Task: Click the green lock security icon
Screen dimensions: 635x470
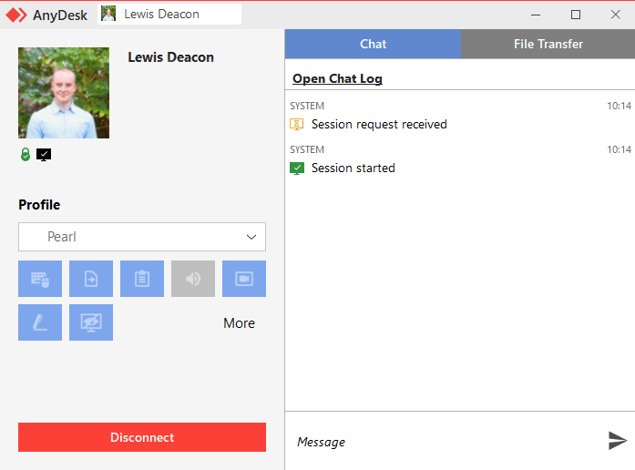Action: coord(26,155)
